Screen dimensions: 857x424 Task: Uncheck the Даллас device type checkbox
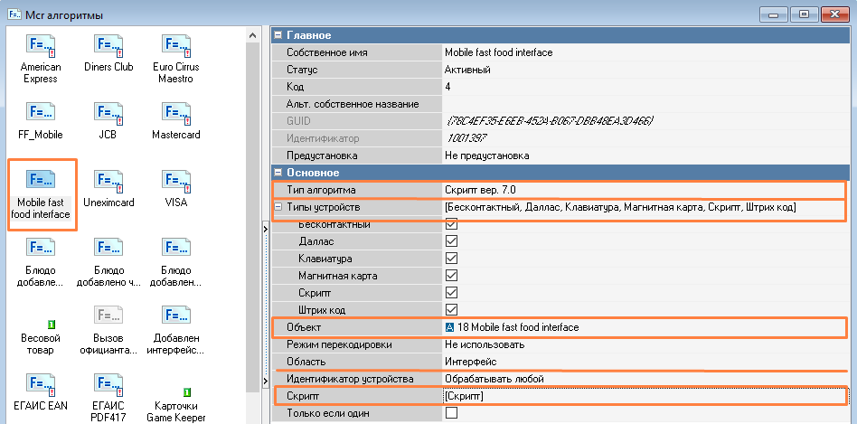pos(451,241)
